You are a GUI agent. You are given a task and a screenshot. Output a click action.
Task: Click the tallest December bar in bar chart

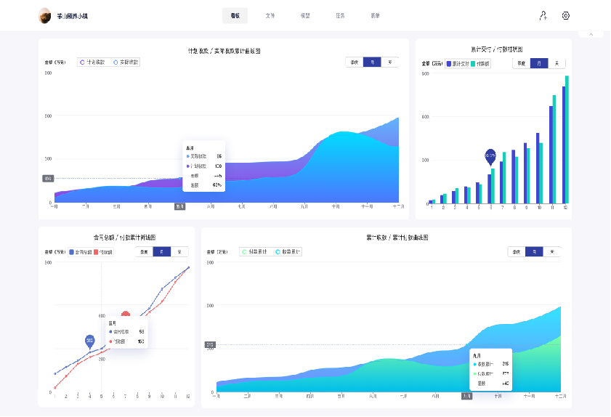(567, 138)
